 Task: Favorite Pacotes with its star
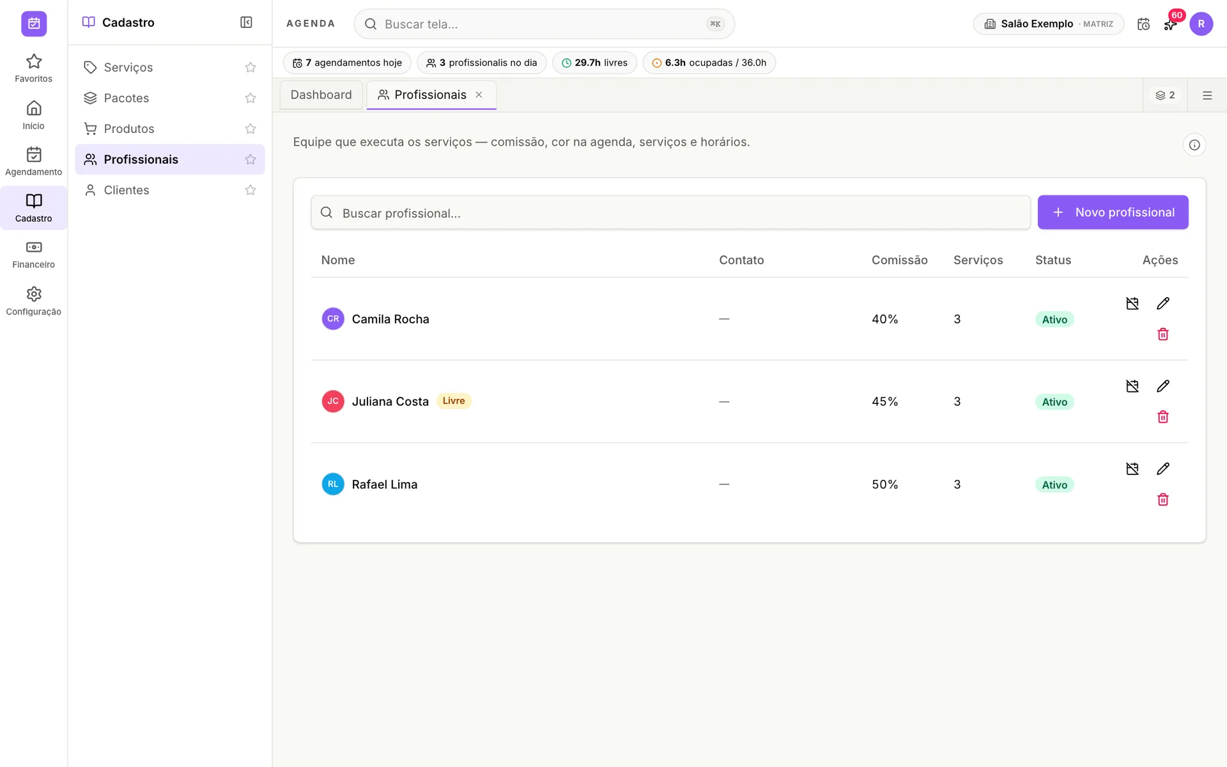251,98
